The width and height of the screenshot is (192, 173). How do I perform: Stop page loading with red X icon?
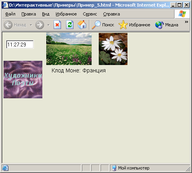coord(57,25)
